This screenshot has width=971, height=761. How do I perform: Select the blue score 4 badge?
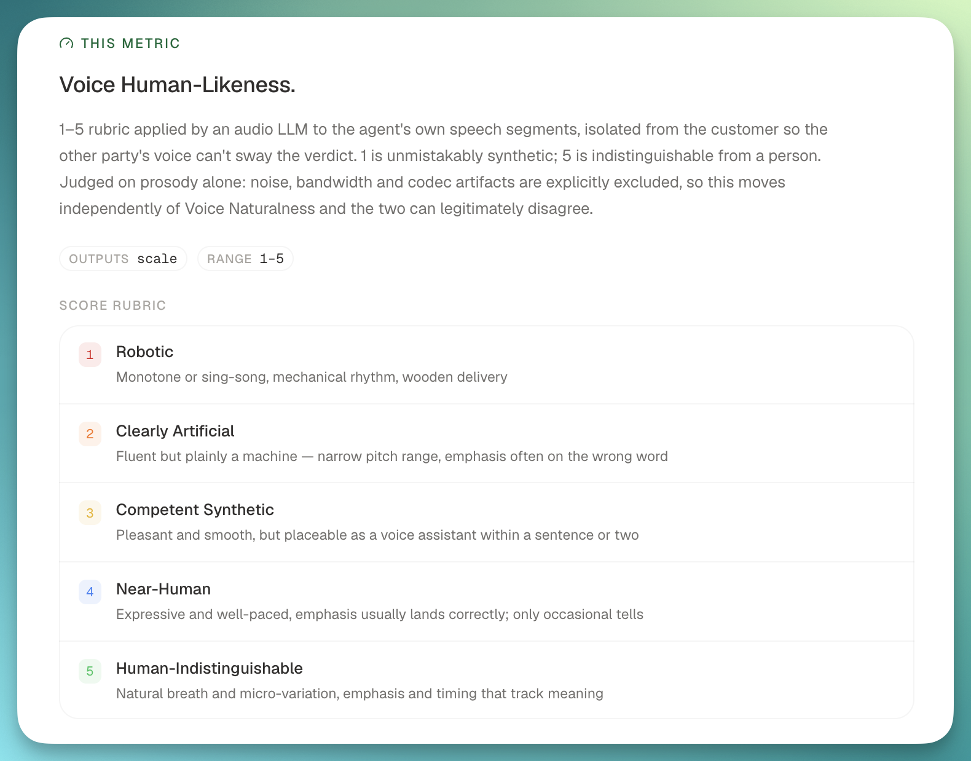coord(90,592)
